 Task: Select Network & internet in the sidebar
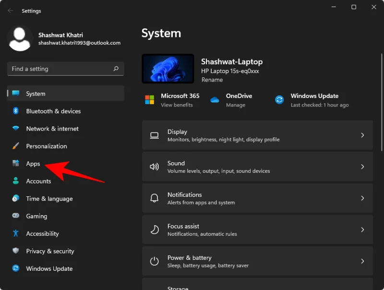51,129
